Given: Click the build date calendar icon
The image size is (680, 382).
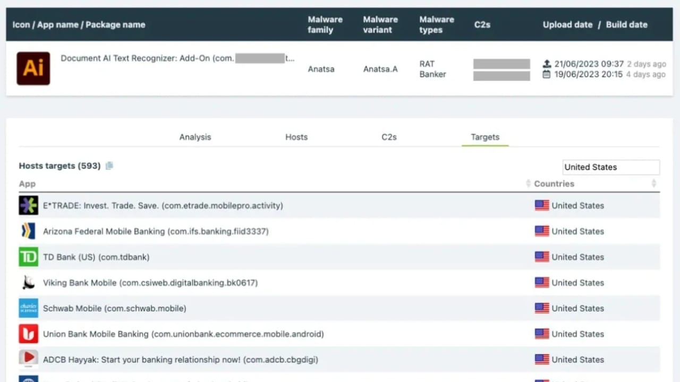Looking at the screenshot, I should (547, 74).
